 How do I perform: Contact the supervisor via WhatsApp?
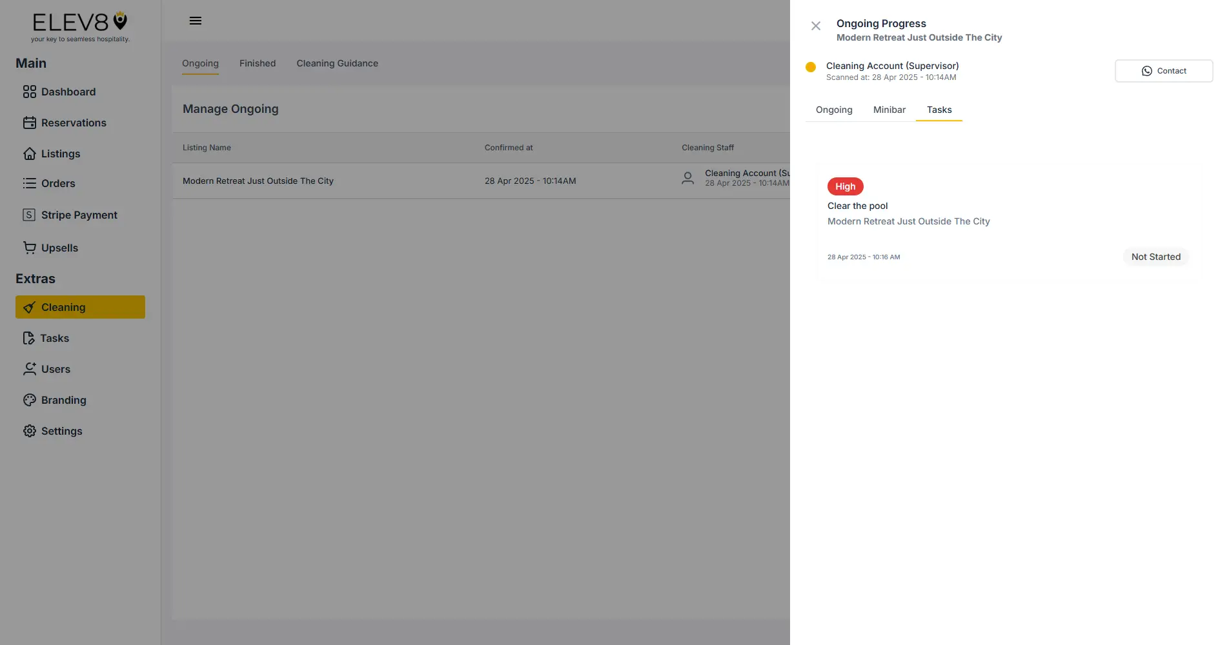pos(1163,70)
